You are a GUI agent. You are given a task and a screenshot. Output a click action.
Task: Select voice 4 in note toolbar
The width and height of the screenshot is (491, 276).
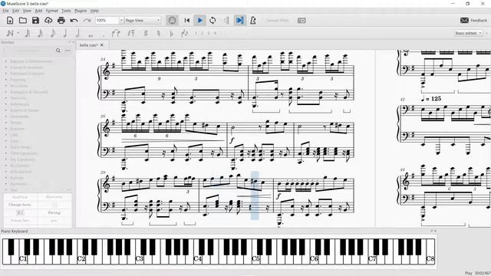coord(215,33)
